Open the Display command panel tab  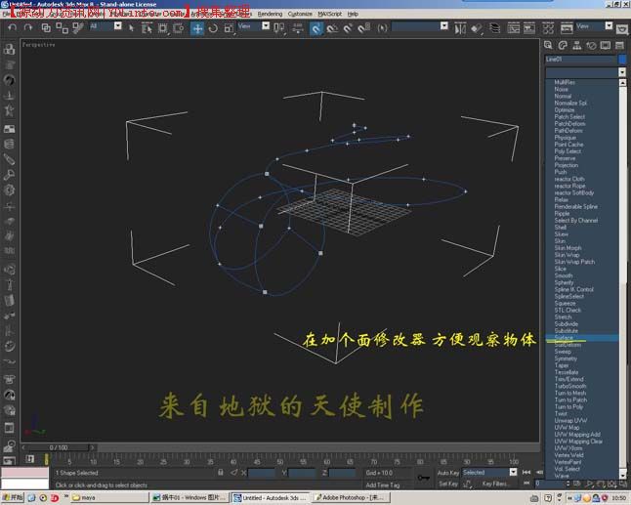[607, 45]
